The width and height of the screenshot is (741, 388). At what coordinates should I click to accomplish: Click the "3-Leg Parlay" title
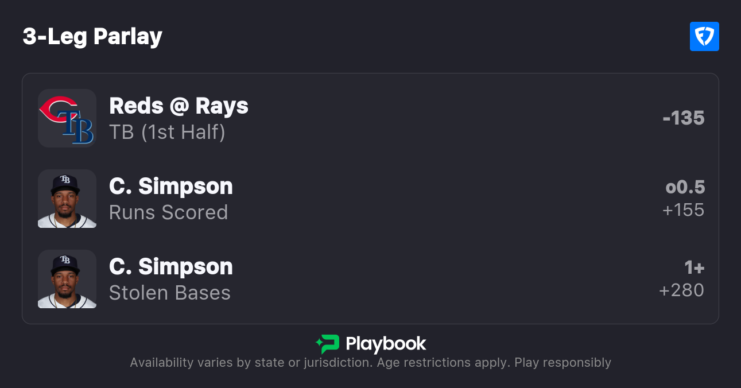point(92,37)
